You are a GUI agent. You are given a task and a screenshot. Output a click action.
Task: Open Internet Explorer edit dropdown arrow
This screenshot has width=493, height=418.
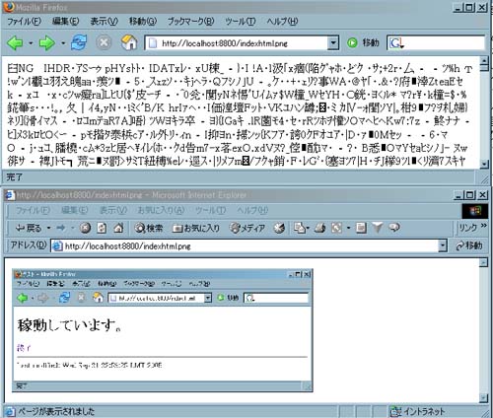[348, 228]
